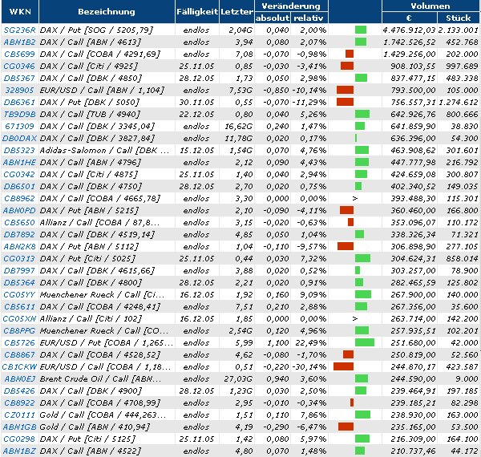The image size is (481, 457).
Task: Open WKN link 328905
Action: tap(19, 90)
